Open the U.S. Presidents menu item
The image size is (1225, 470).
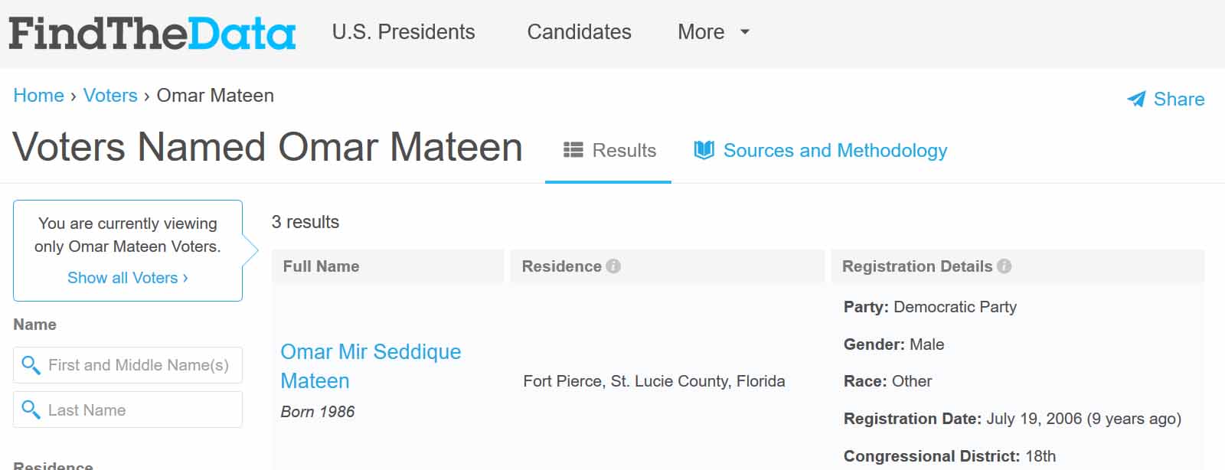coord(403,32)
